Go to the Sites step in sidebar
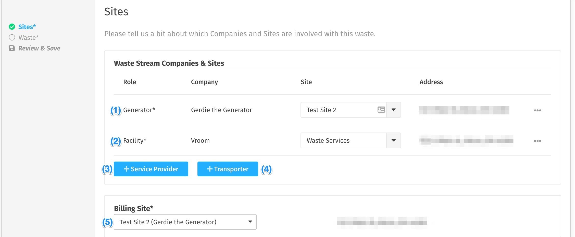This screenshot has width=575, height=237. pos(27,27)
